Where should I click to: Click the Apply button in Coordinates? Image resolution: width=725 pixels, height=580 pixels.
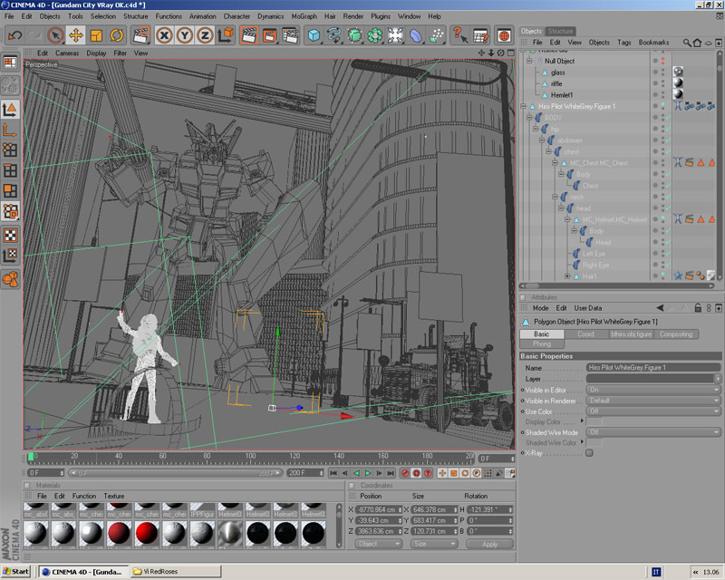point(489,545)
